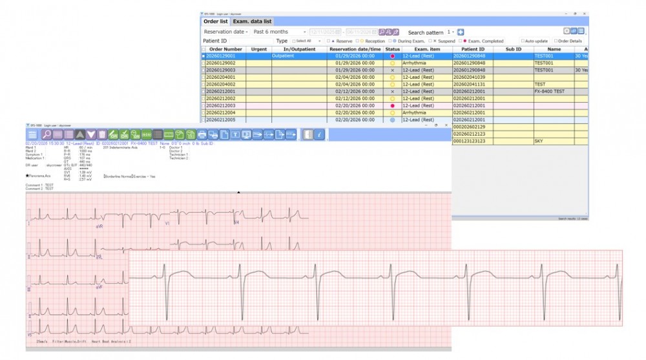
Task: Click the third purple search icon beside date range
Action: 396,32
